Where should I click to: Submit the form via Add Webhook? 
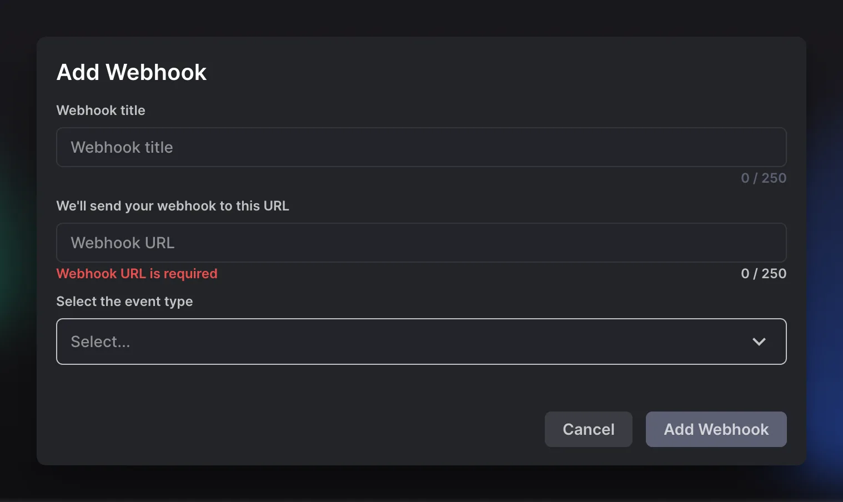(x=716, y=429)
